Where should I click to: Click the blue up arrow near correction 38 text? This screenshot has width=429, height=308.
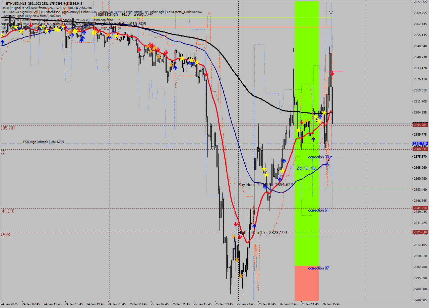327,164
